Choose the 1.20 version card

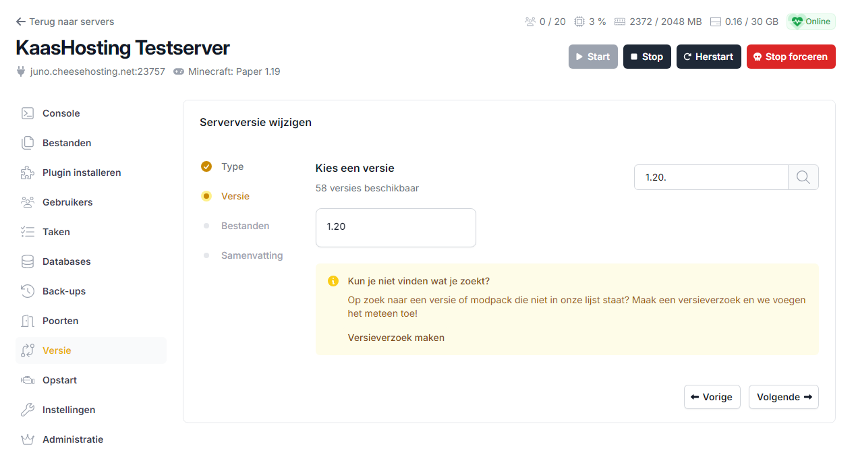[395, 227]
